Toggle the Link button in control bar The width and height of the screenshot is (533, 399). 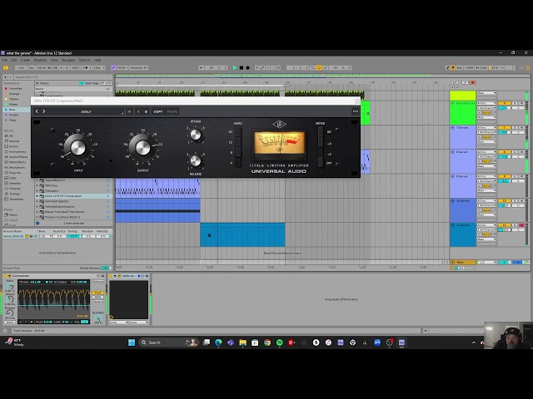coord(21,68)
